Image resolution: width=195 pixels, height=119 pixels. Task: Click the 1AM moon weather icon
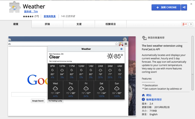pos(91,70)
